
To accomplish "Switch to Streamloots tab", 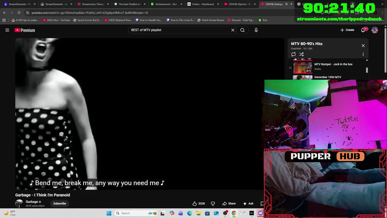I will [x=93, y=4].
